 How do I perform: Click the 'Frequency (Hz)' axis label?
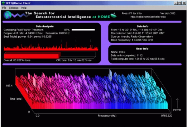(107, 116)
